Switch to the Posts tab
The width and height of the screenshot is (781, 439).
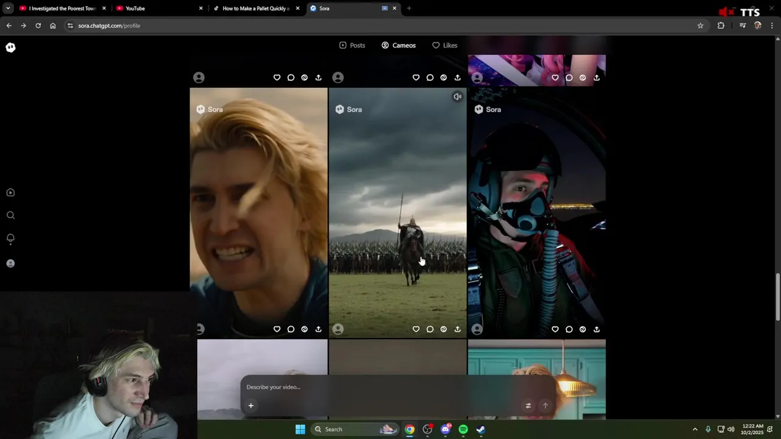click(352, 45)
